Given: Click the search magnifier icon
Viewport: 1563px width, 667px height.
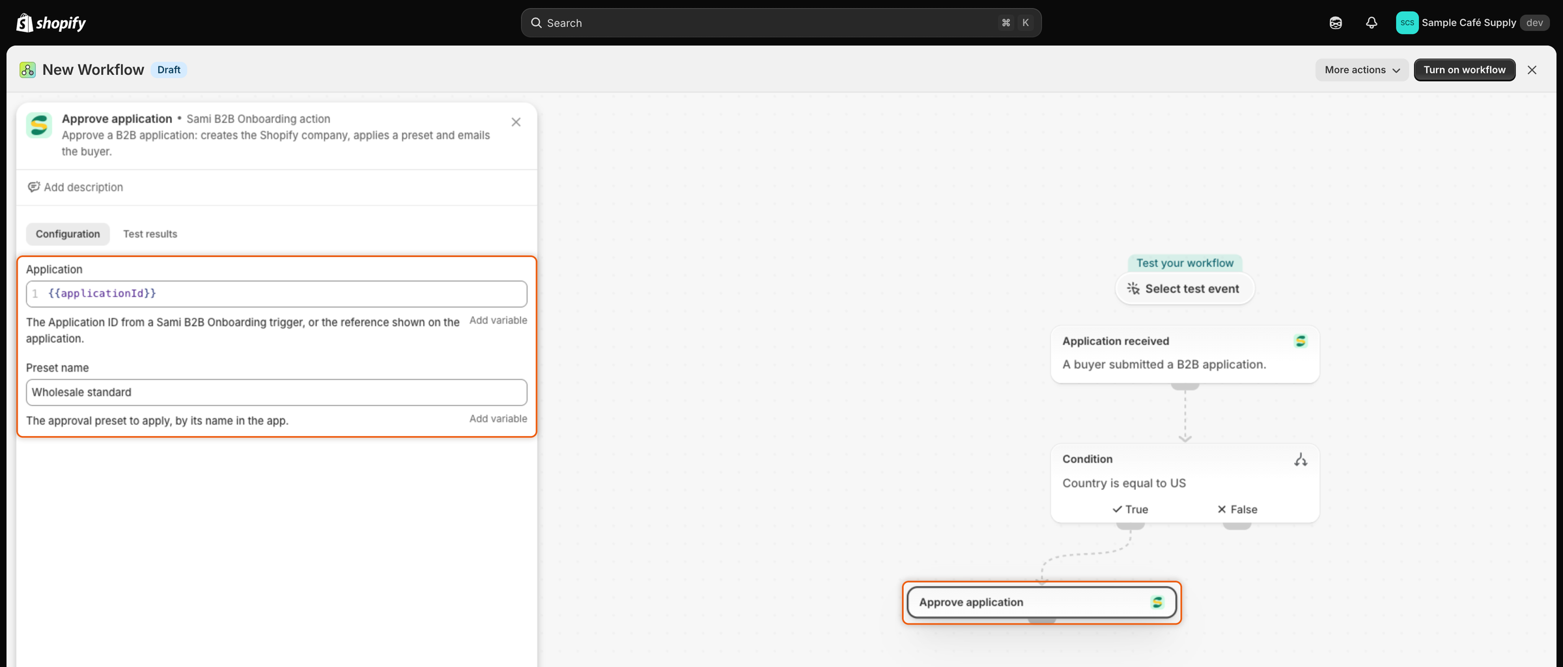Looking at the screenshot, I should tap(536, 23).
